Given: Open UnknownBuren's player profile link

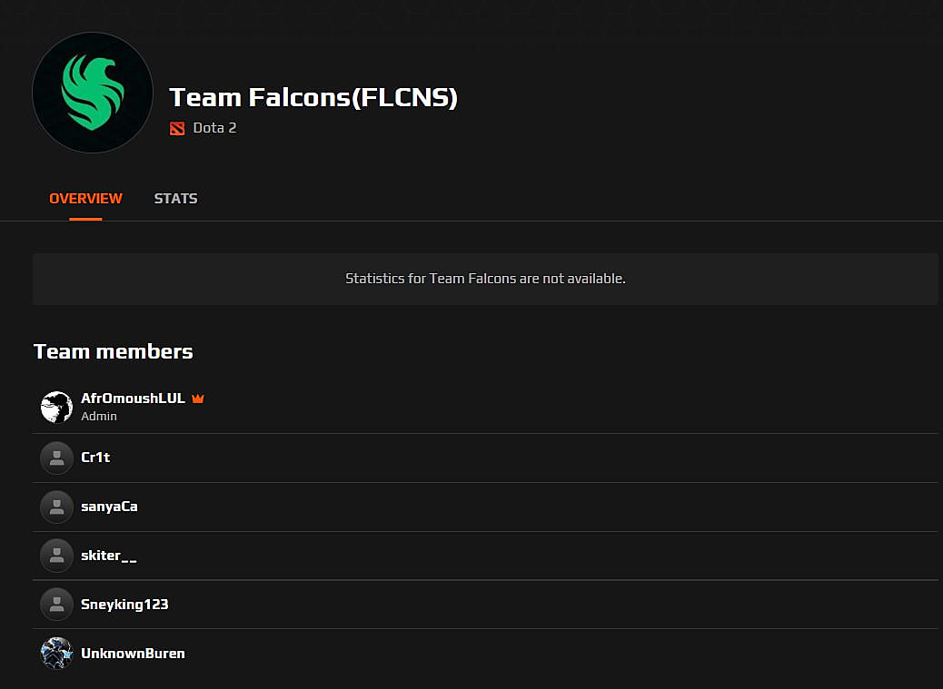Looking at the screenshot, I should 133,654.
